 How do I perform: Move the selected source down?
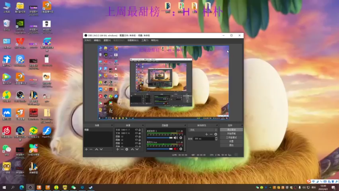click(x=137, y=149)
